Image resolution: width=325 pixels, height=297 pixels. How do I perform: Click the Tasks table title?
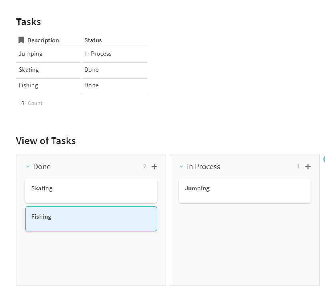tap(28, 22)
